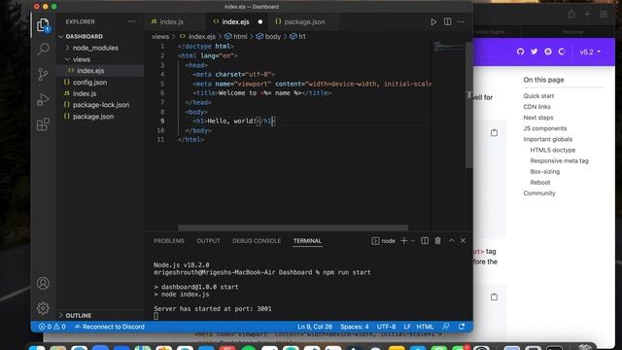
Task: Close the terminal panel
Action: 463,241
